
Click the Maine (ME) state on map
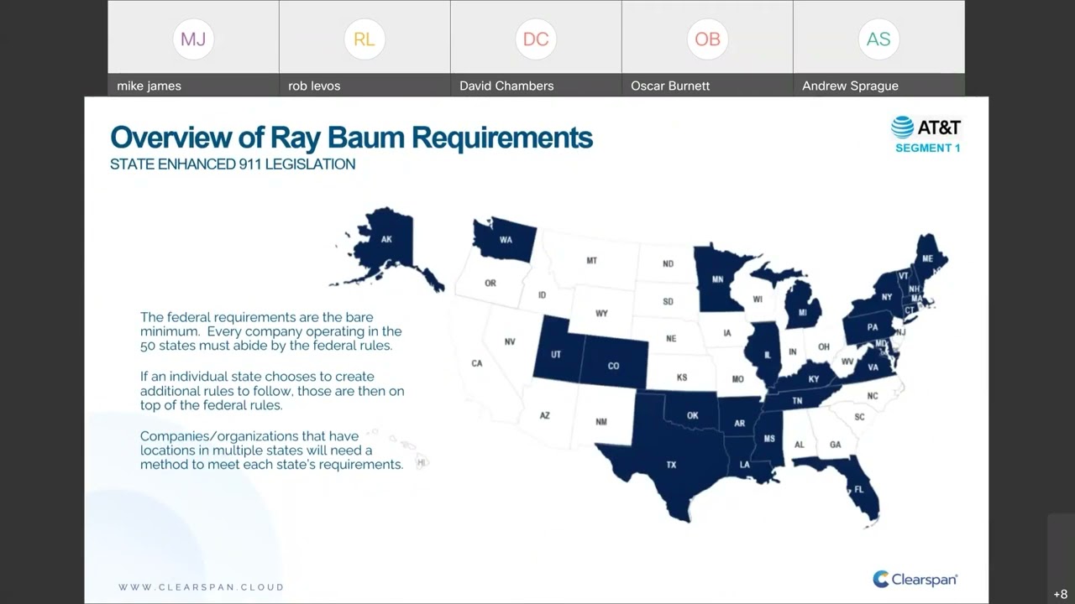tap(927, 258)
